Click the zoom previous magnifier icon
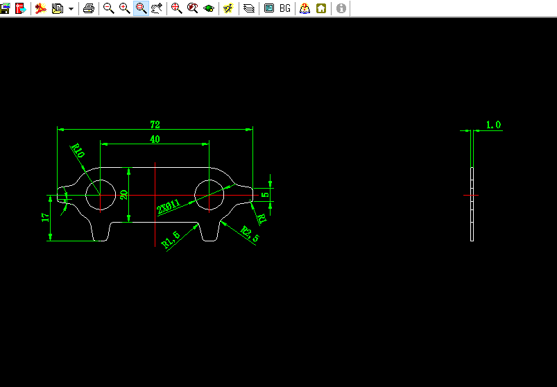Viewport: 557px width, 387px height. pyautogui.click(x=193, y=8)
